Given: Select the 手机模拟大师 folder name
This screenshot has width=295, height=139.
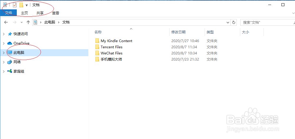Looking at the screenshot, I should coord(112,59).
